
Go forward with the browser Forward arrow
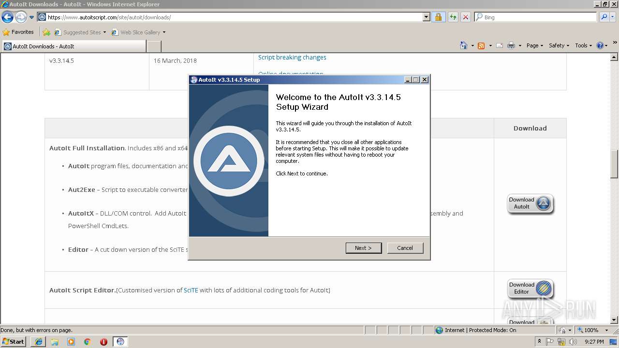point(21,17)
